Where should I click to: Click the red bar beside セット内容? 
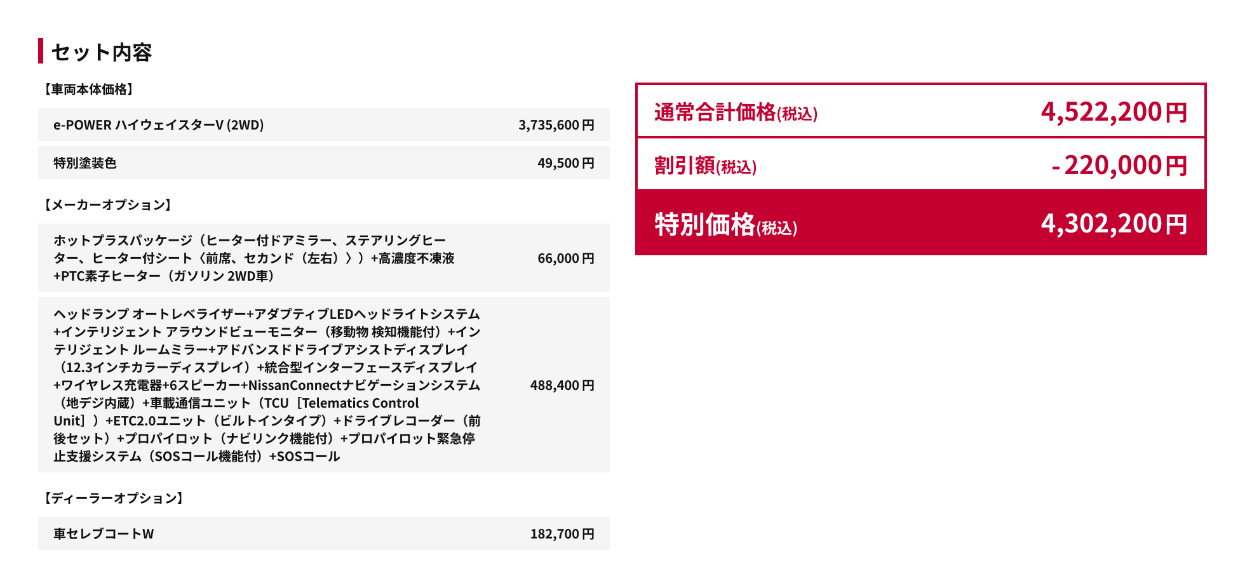(41, 51)
